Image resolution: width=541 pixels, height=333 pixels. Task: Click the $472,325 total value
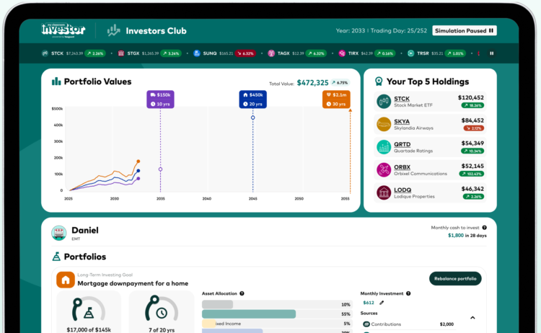click(x=312, y=83)
